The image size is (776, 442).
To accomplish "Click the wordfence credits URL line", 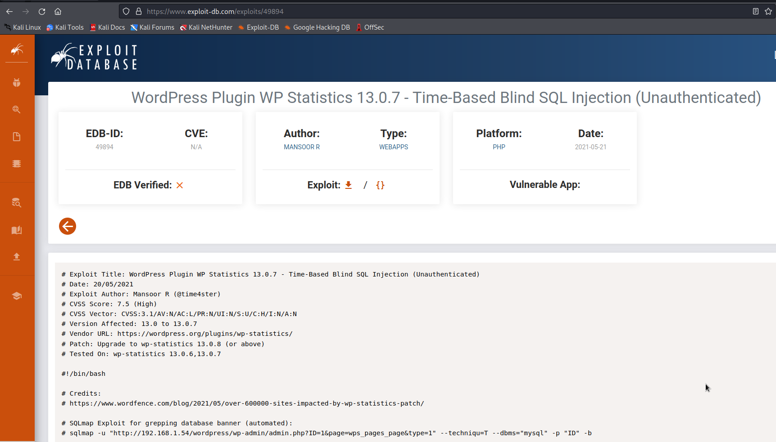I will [x=243, y=403].
